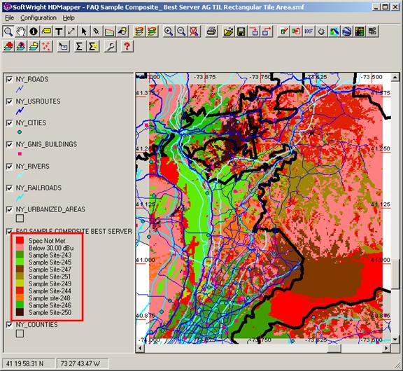This screenshot has height=371, width=403.
Task: Click the pointer with rectangle select icon
Action: (x=63, y=46)
